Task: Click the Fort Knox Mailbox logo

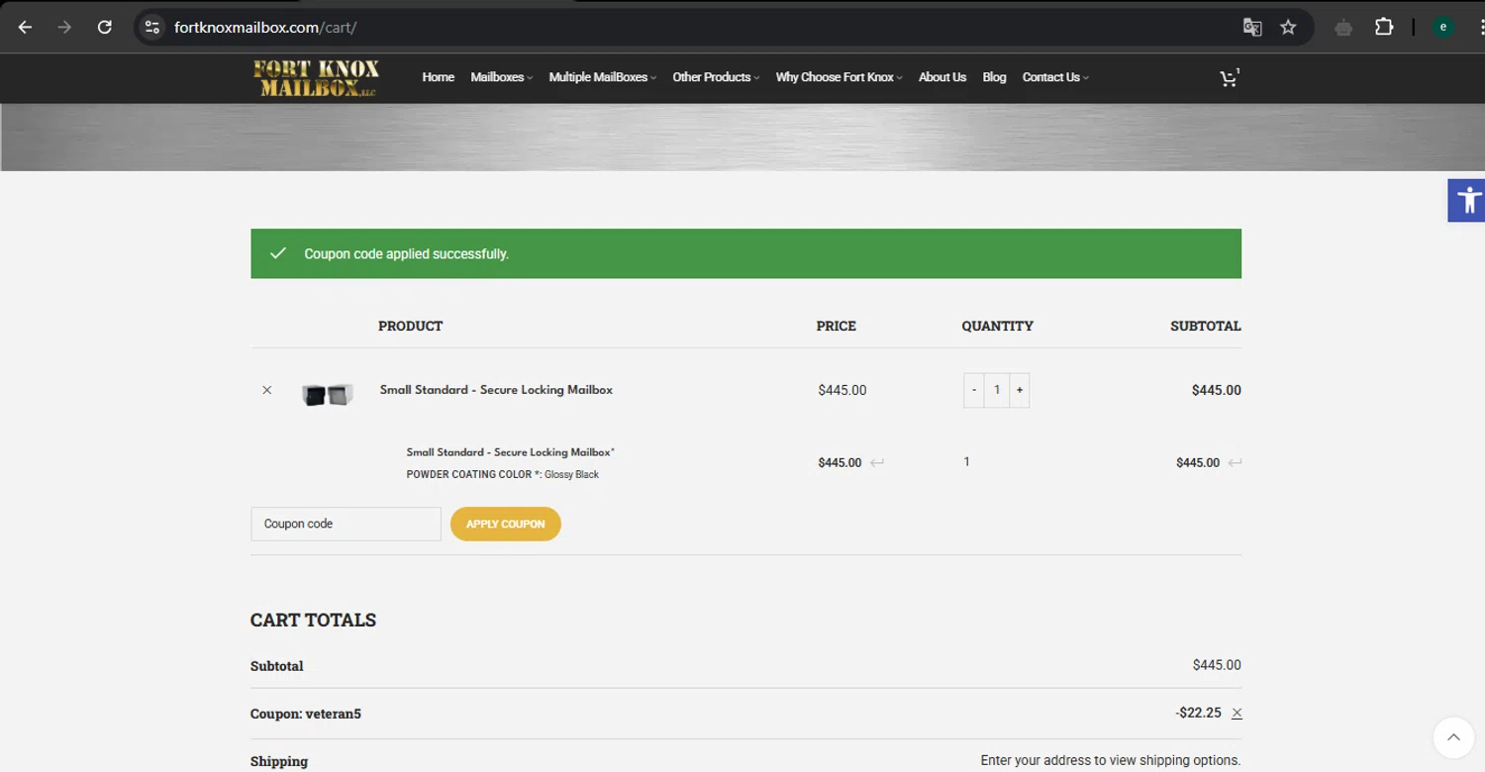Action: 316,78
